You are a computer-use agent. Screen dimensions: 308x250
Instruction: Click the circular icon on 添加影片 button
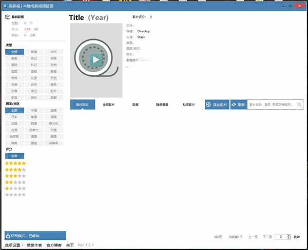[208, 105]
